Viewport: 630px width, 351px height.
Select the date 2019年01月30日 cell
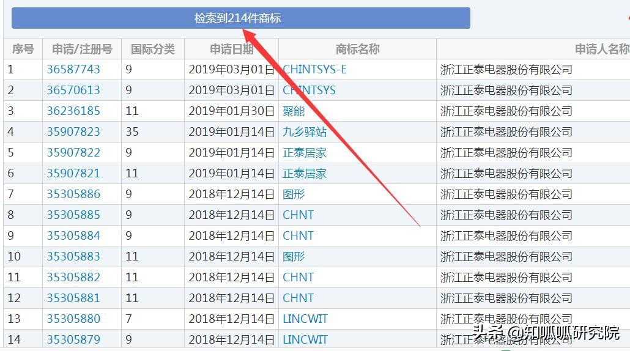click(231, 111)
